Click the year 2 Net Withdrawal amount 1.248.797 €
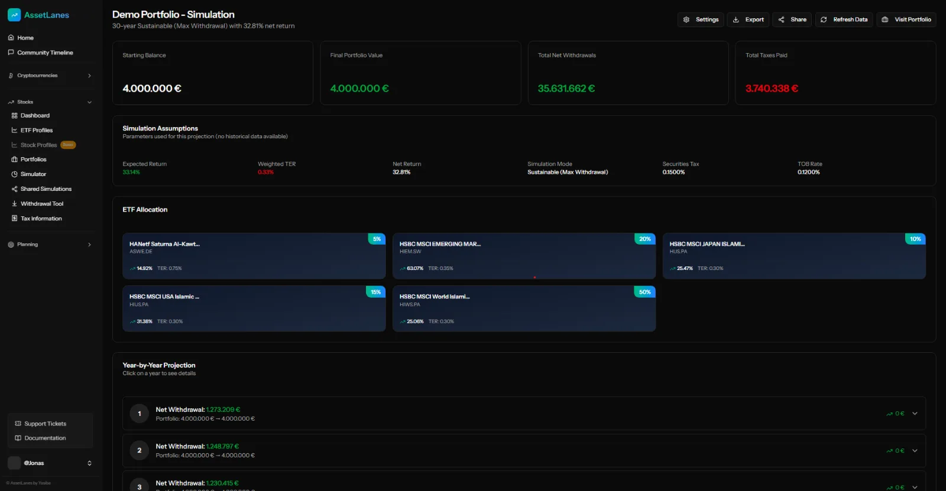Screen dimensions: 946x491 point(222,447)
